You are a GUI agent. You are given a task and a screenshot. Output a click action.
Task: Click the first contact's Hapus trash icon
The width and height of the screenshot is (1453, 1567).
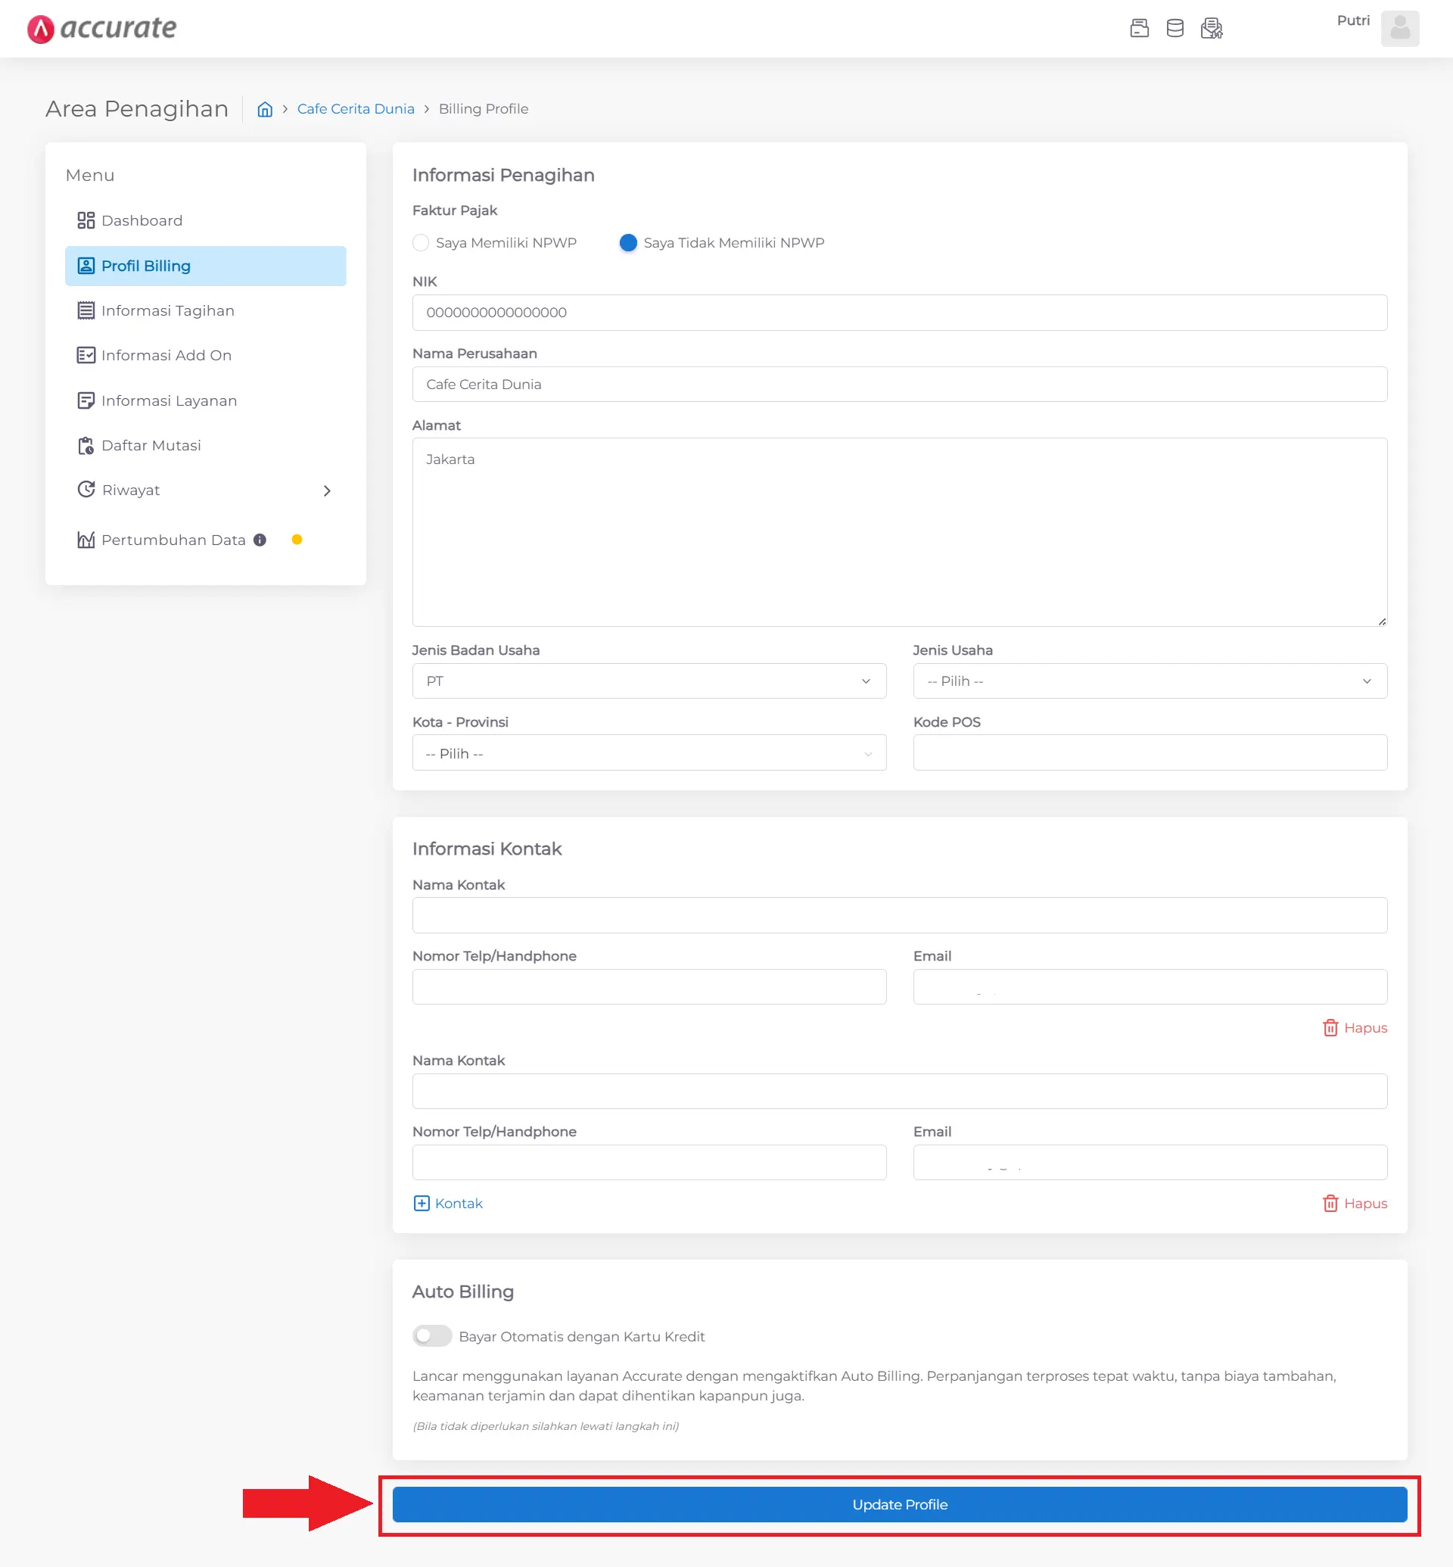click(1330, 1028)
